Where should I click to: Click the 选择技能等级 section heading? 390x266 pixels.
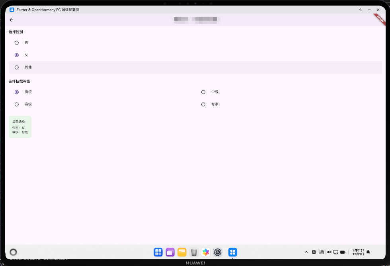pos(19,81)
